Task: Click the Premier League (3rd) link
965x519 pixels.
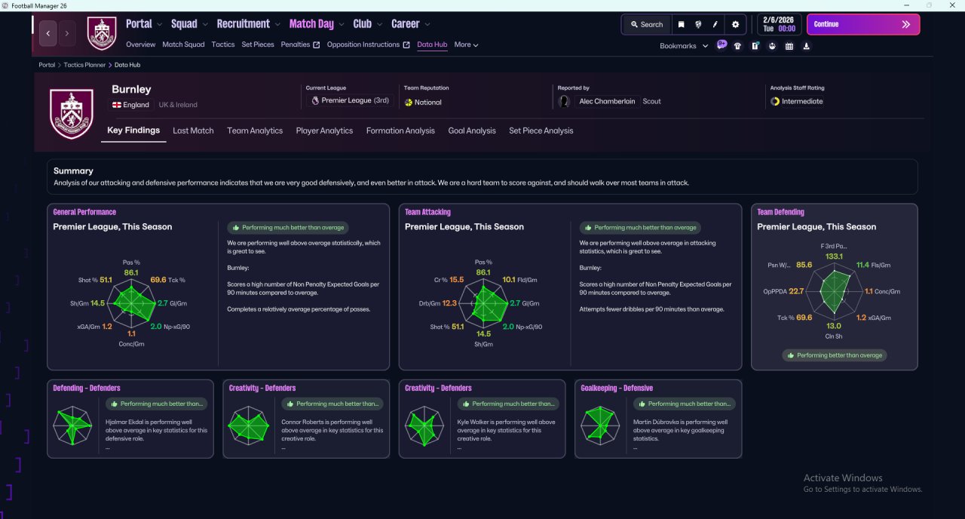Action: click(355, 100)
